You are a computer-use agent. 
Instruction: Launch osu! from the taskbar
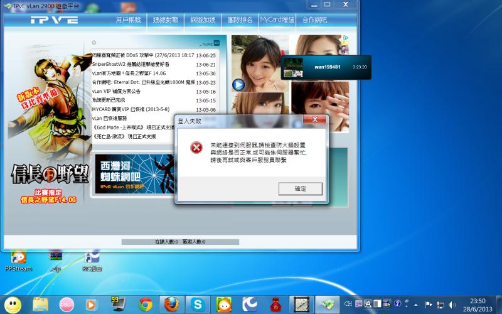[x=67, y=305]
